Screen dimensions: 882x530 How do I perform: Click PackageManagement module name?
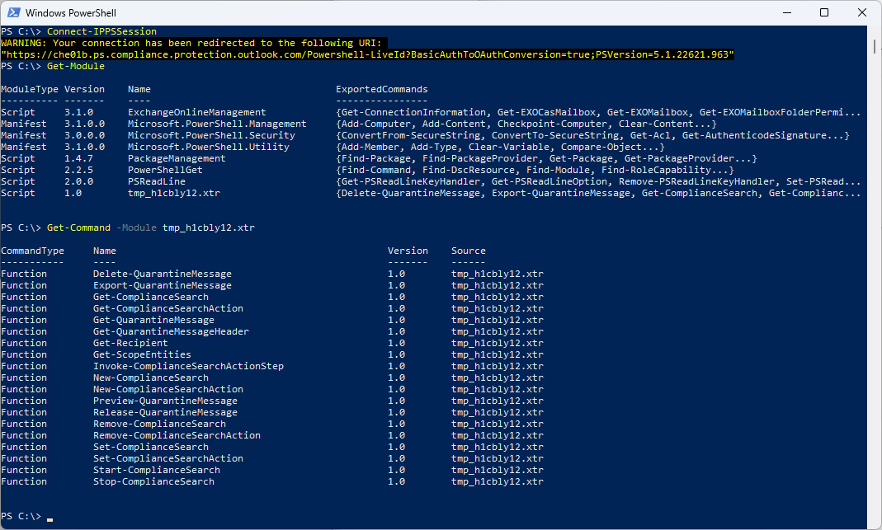click(x=177, y=158)
